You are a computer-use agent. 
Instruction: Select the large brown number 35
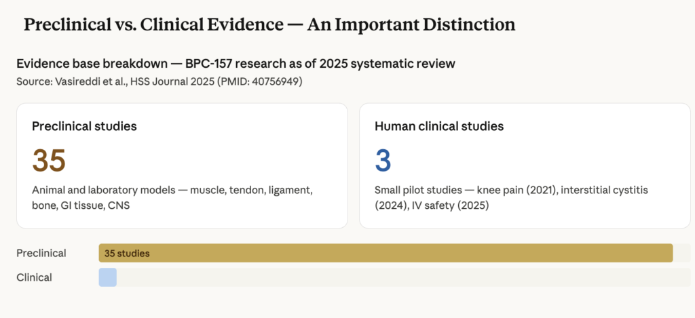coord(49,161)
